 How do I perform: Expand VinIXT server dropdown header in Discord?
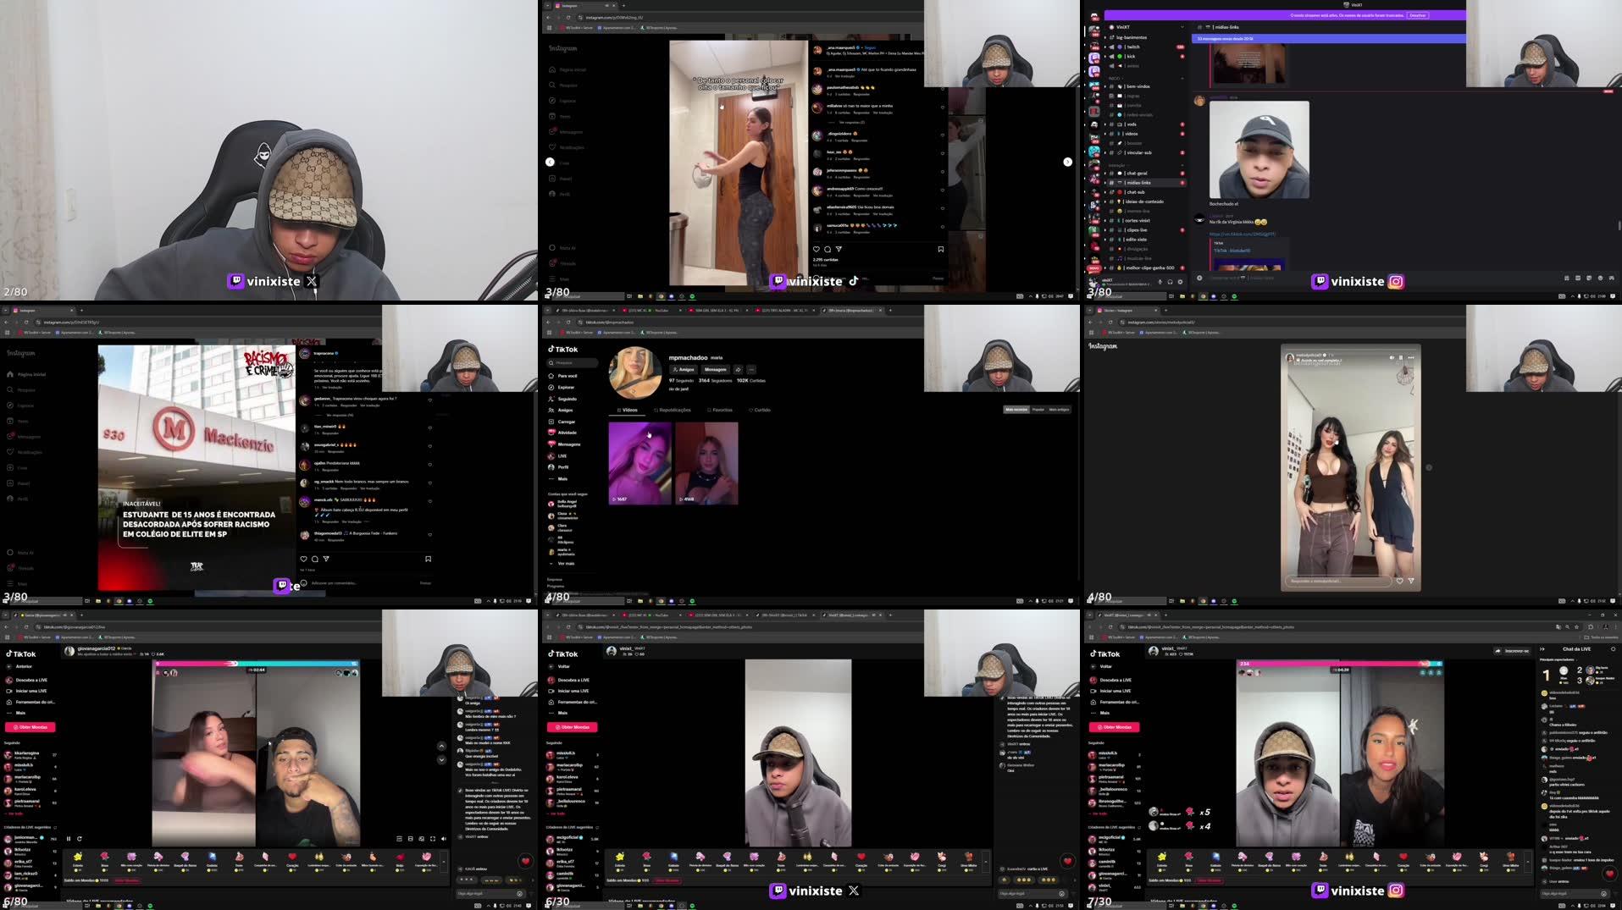(x=1146, y=27)
